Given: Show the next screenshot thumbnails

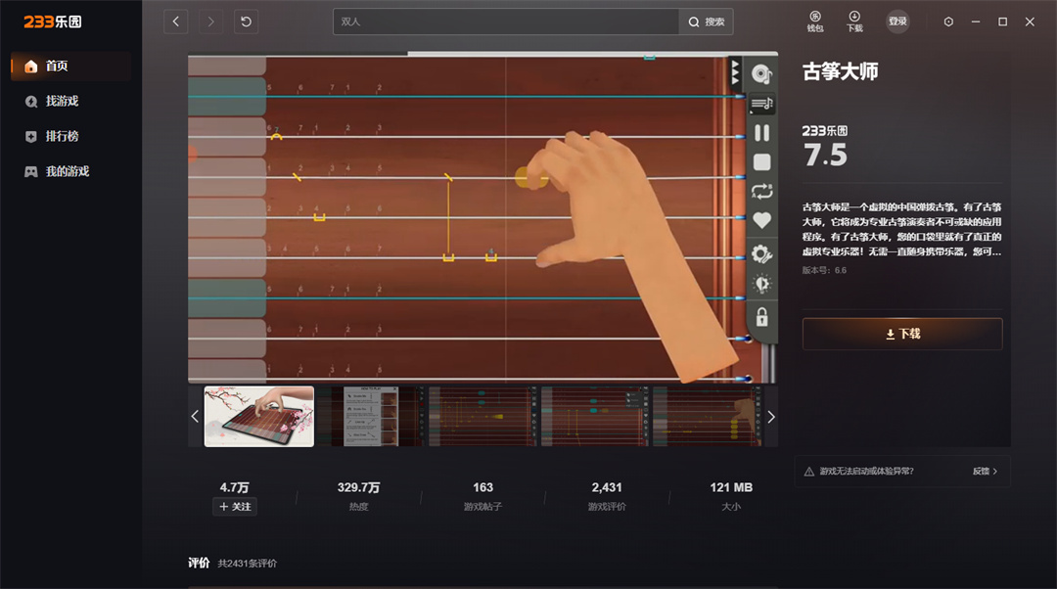Looking at the screenshot, I should [x=771, y=417].
